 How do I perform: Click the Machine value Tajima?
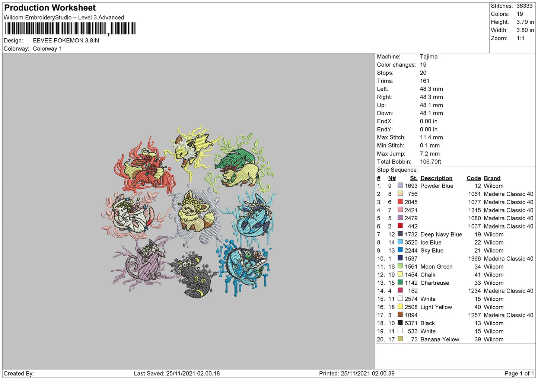click(x=429, y=57)
